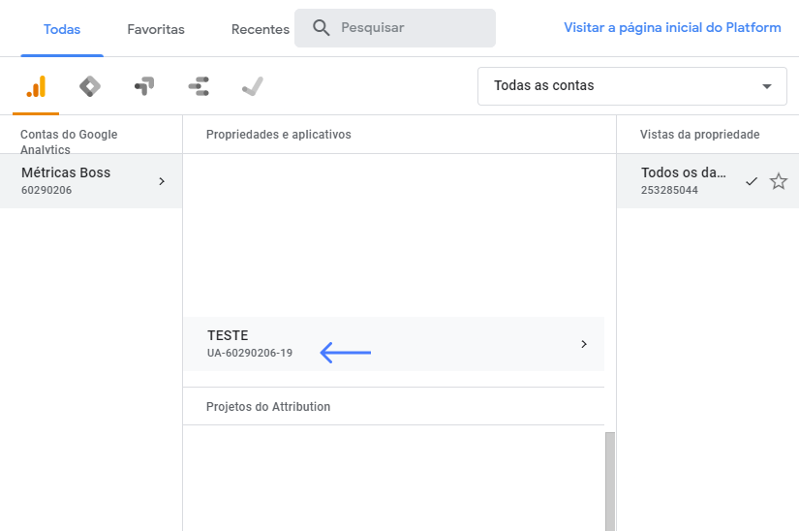Open the Optimize product icon
This screenshot has height=531, width=799.
click(x=144, y=87)
